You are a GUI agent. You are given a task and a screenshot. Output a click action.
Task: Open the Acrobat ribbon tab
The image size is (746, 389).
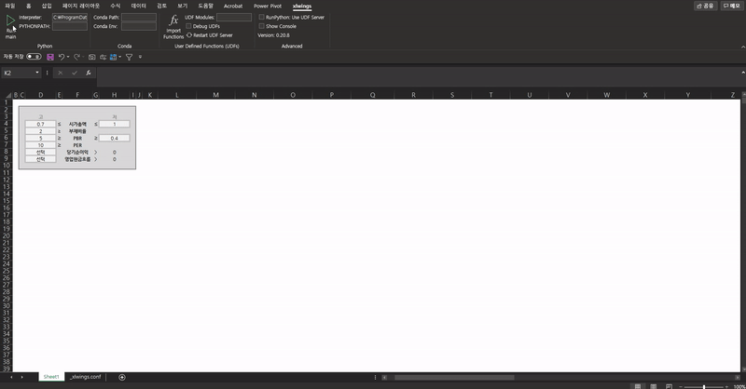233,6
